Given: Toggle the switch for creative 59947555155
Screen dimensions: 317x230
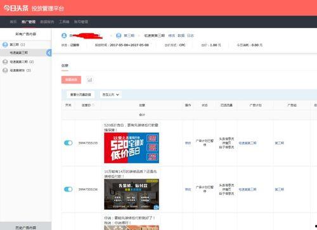Looking at the screenshot, I should pyautogui.click(x=68, y=143).
